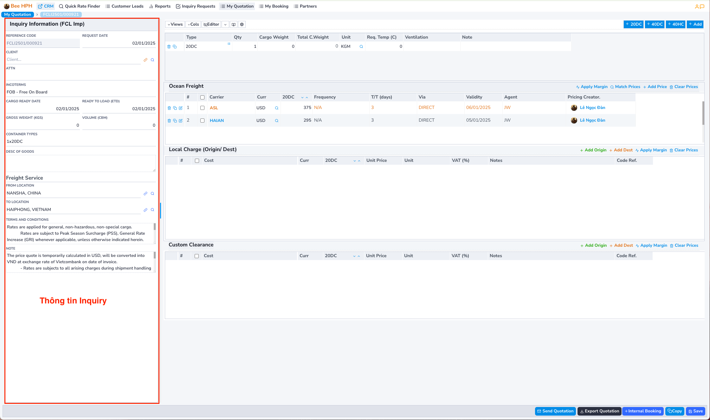The height and width of the screenshot is (420, 710).
Task: Open the Cols dropdown
Action: (193, 24)
